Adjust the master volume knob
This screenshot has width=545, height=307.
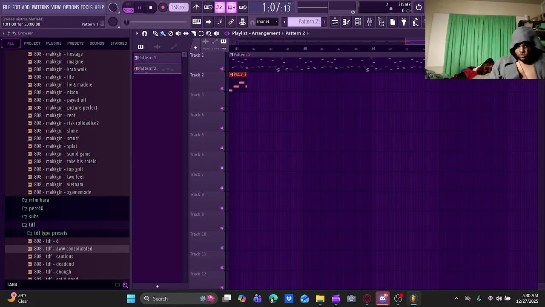click(113, 7)
